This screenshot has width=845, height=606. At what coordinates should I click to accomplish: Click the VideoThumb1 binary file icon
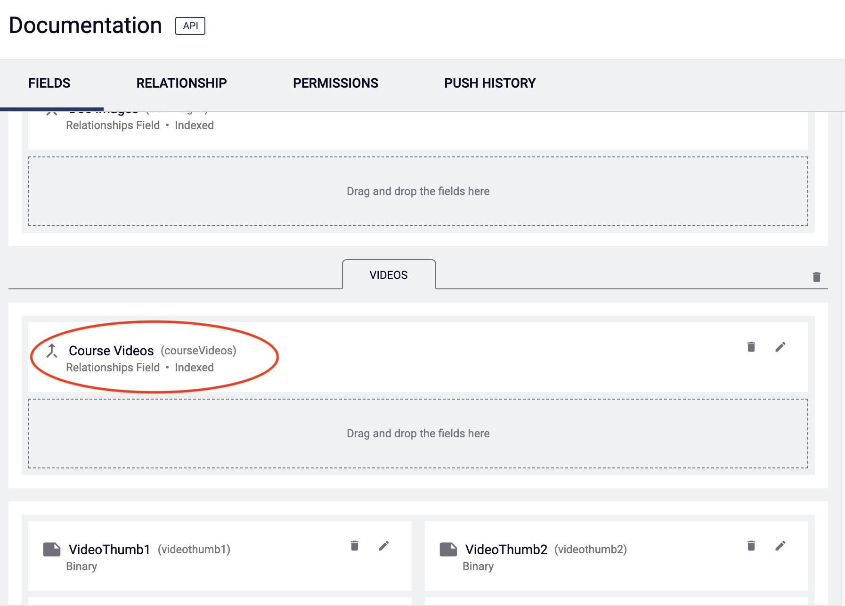pos(52,549)
